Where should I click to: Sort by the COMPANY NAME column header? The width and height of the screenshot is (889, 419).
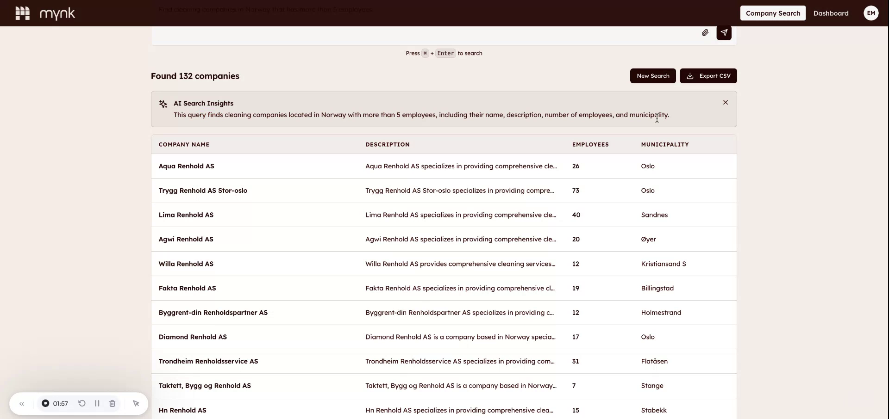(x=184, y=144)
